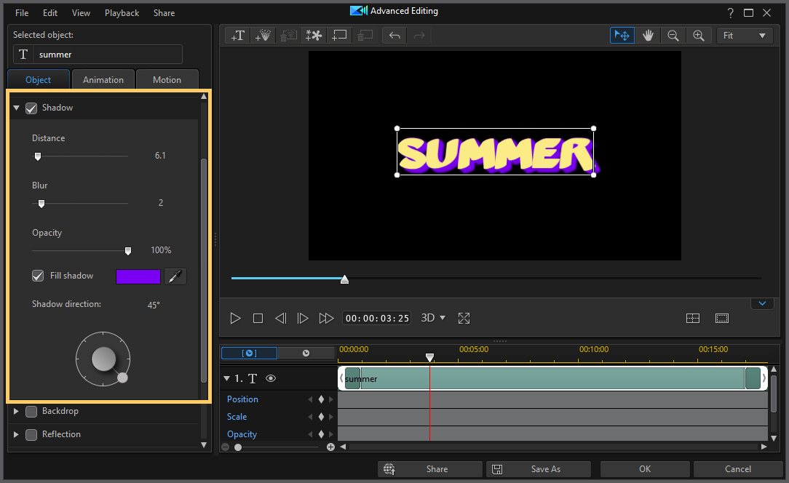Select the move and select tool

pyautogui.click(x=622, y=35)
